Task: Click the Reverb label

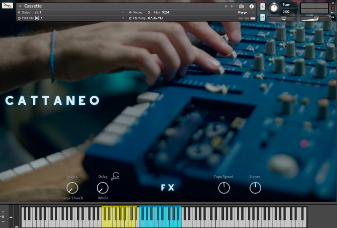Action: click(72, 177)
